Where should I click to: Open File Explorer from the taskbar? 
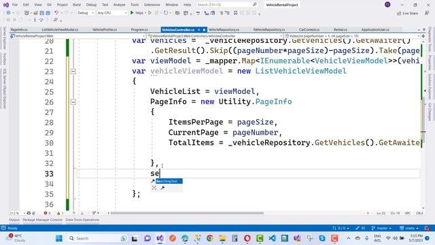pos(222,238)
